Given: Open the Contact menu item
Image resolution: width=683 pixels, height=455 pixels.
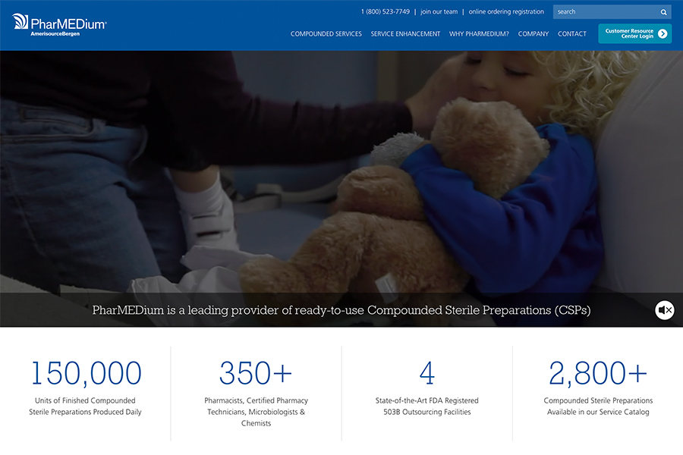Looking at the screenshot, I should pyautogui.click(x=572, y=34).
